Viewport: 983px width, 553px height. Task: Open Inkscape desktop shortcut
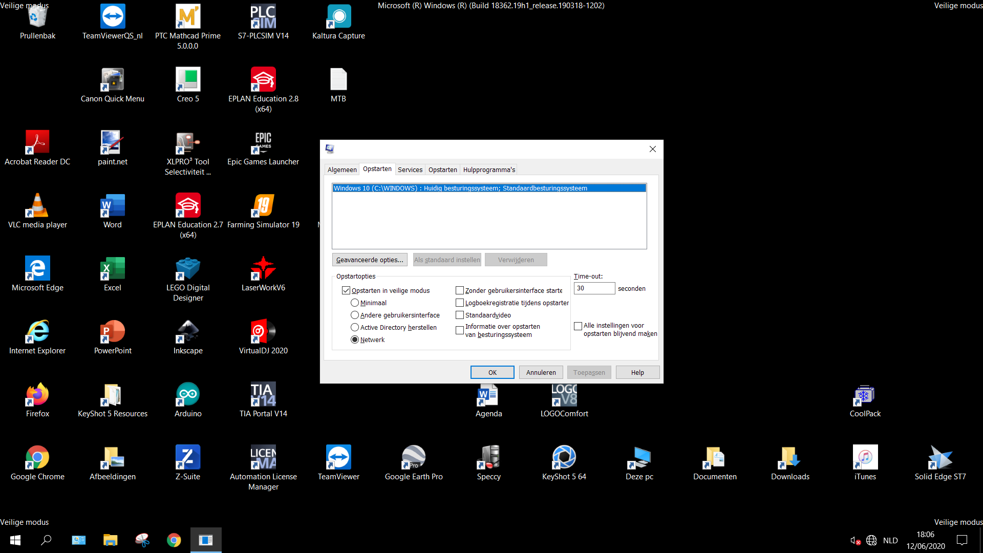pos(188,337)
